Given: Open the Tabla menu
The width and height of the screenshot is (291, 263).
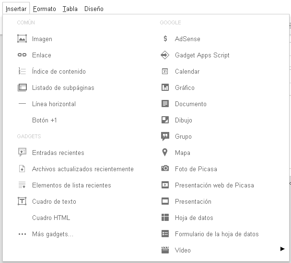Looking at the screenshot, I should (70, 9).
